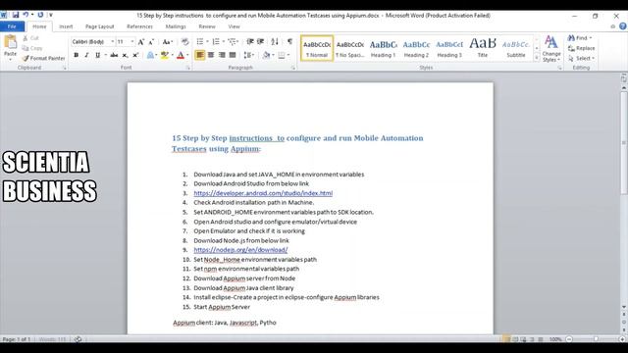Click the Clear Formatting eraser icon
628x353 pixels.
coord(184,41)
